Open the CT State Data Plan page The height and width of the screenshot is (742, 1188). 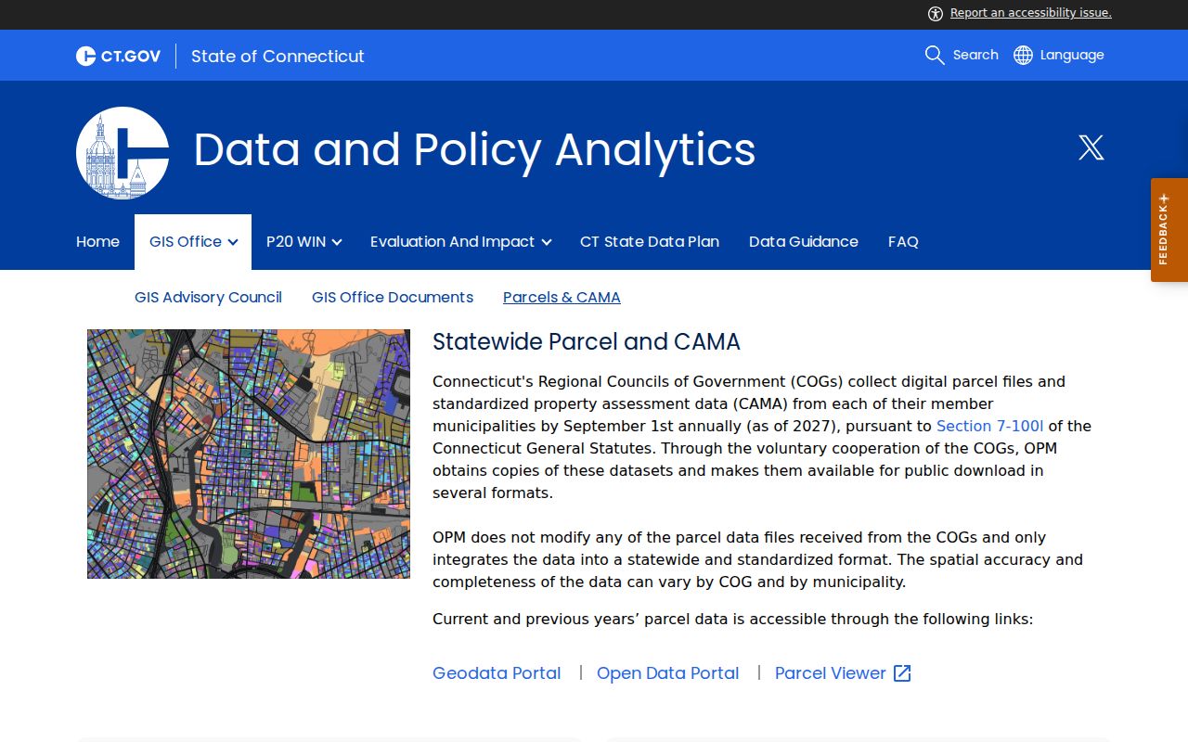pos(650,242)
